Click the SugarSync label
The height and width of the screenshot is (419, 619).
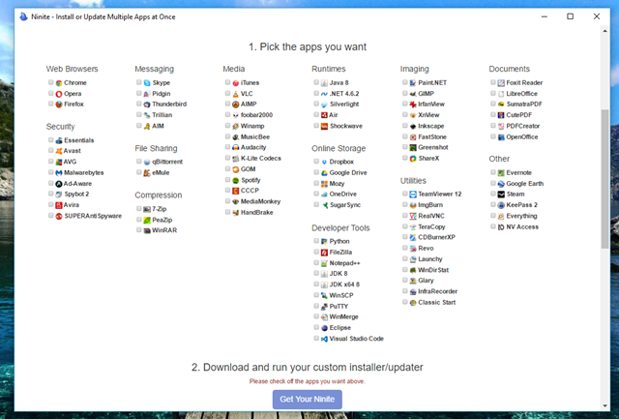point(345,205)
